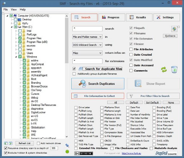The height and width of the screenshot is (158, 184).
Task: Enable Additionally group duplicate filenames
Action: coord(74,74)
